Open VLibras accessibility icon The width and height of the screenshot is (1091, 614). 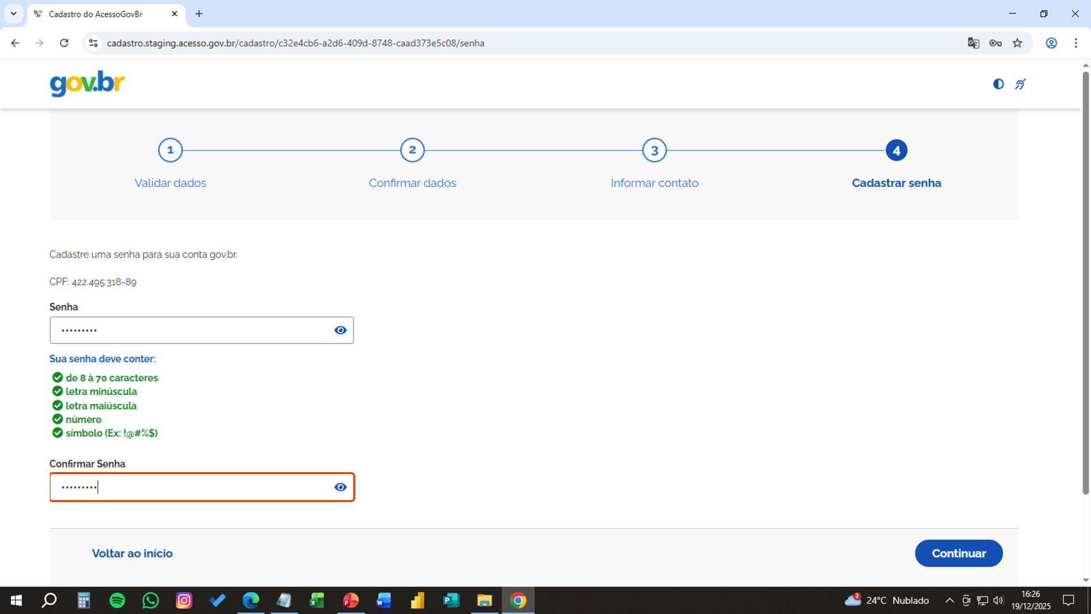(x=1020, y=84)
